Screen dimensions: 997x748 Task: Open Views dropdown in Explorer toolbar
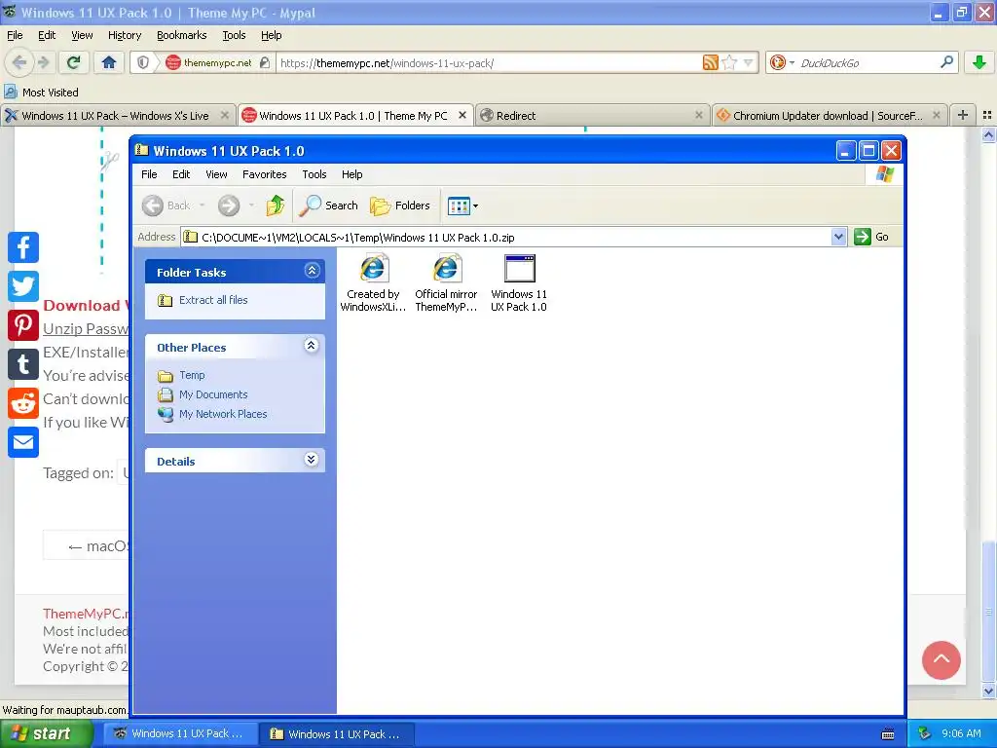click(x=462, y=206)
